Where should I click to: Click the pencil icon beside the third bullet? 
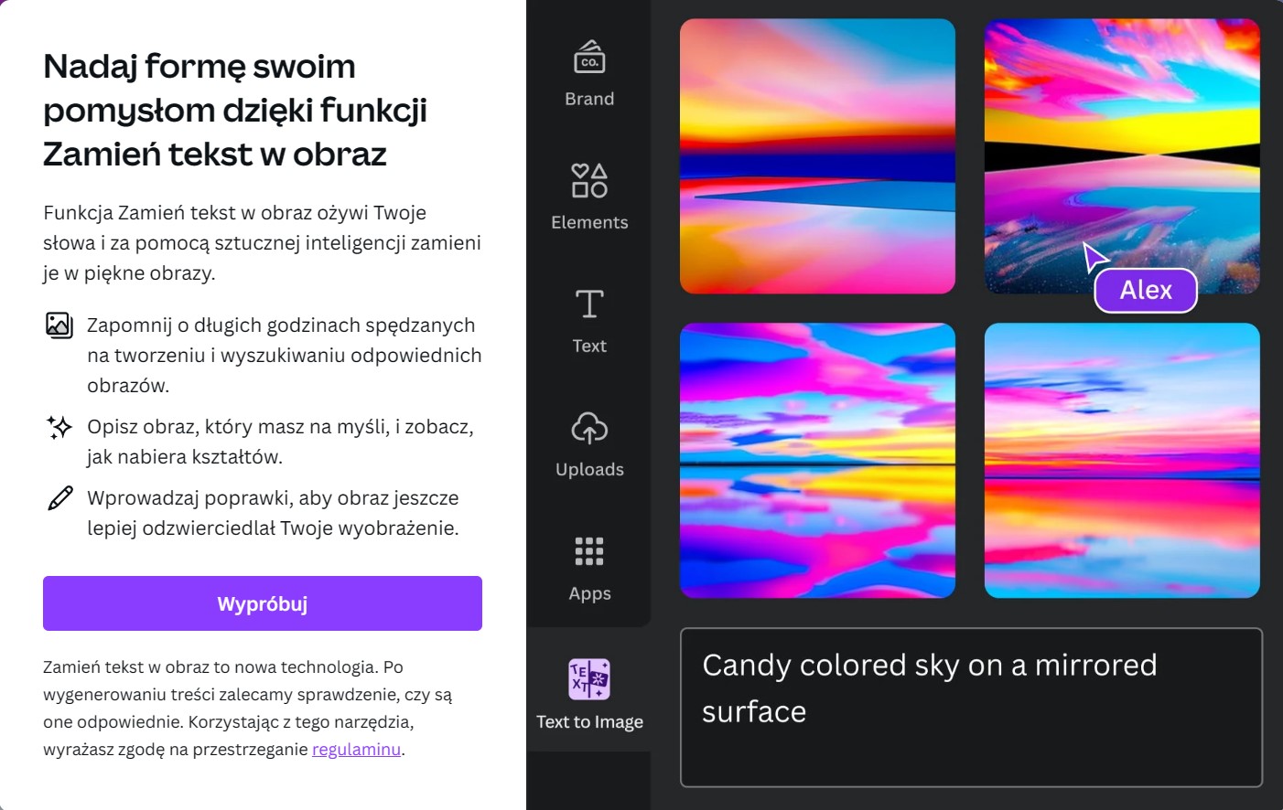(x=58, y=498)
